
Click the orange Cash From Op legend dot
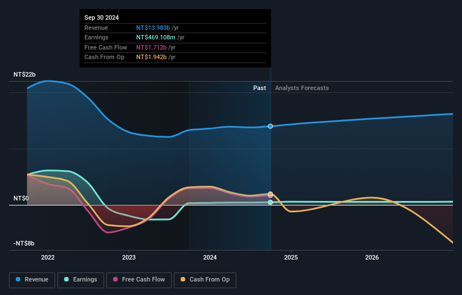(183, 279)
